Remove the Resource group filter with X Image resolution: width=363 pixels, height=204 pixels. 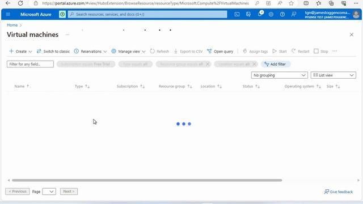208,64
